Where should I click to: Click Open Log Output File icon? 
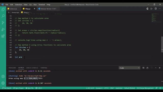(152, 68)
